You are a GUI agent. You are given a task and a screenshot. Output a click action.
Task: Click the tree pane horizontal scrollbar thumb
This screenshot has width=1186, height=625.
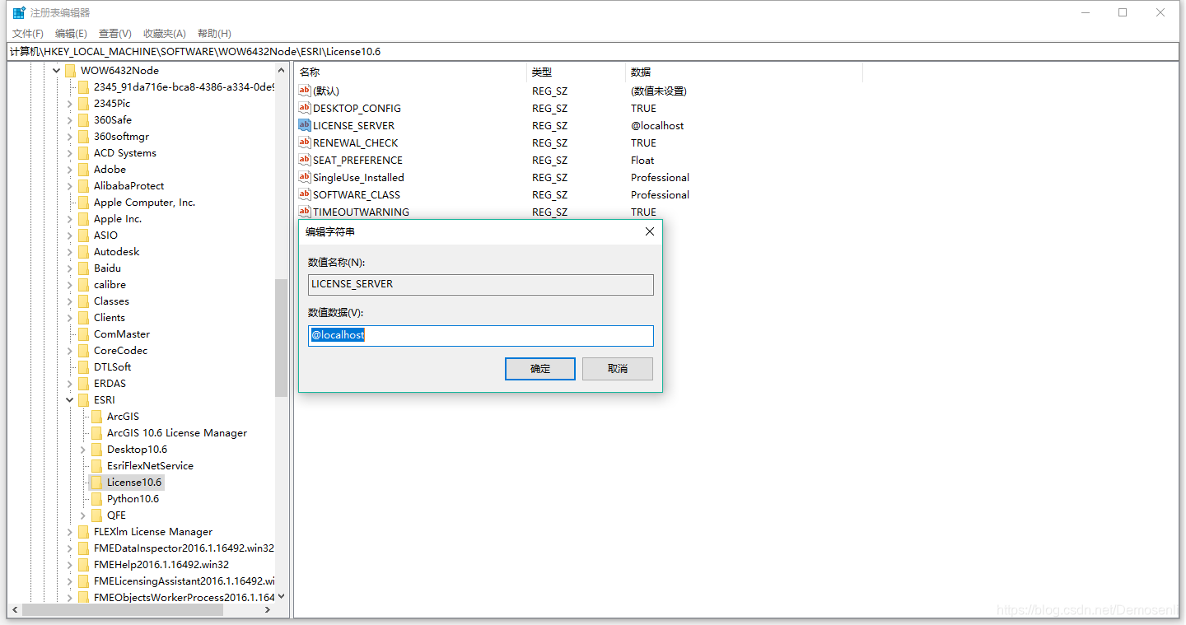click(123, 610)
